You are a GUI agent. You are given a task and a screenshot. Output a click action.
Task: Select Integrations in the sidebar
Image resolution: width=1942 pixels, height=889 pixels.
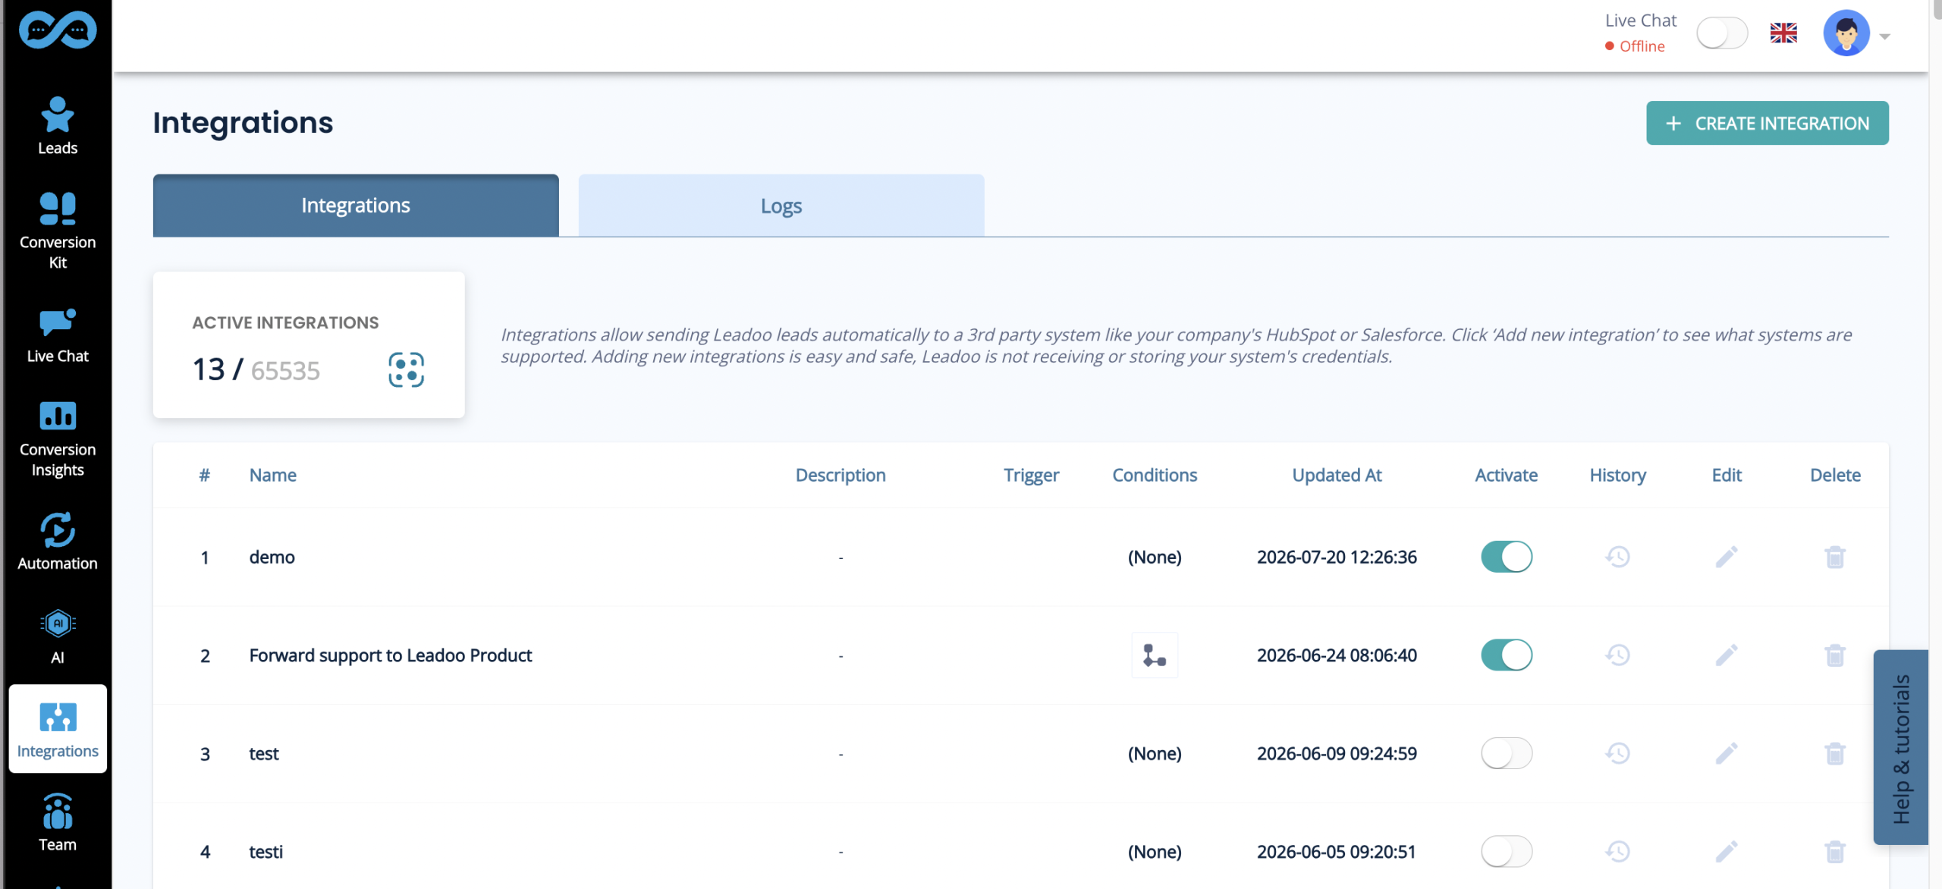point(58,728)
